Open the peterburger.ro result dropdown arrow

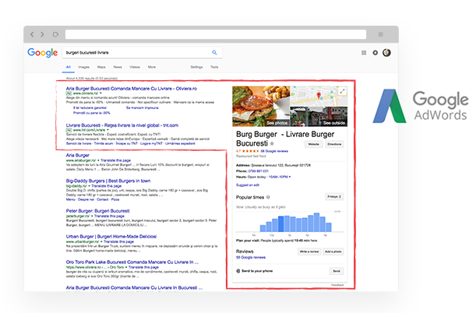click(x=92, y=216)
